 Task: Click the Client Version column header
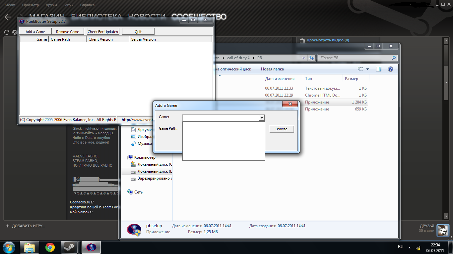point(108,39)
